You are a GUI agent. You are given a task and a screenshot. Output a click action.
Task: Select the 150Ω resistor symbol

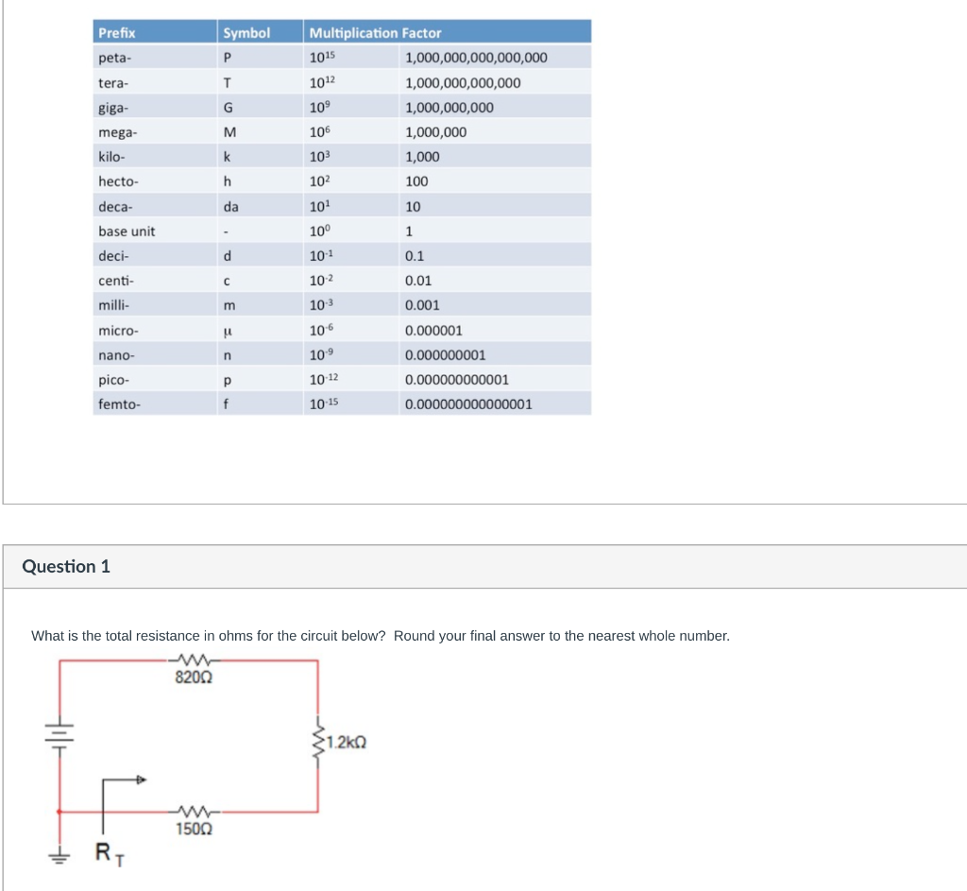click(194, 811)
